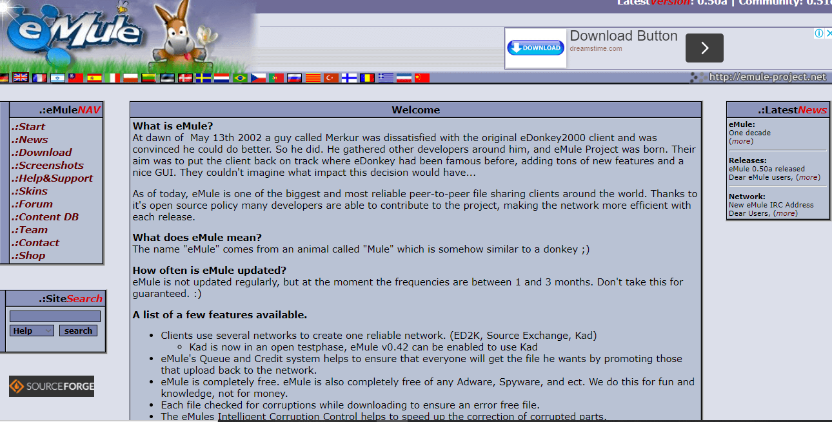Pick the Lithuanian flag language icon
Viewport: 832px width, 422px height.
coord(148,77)
